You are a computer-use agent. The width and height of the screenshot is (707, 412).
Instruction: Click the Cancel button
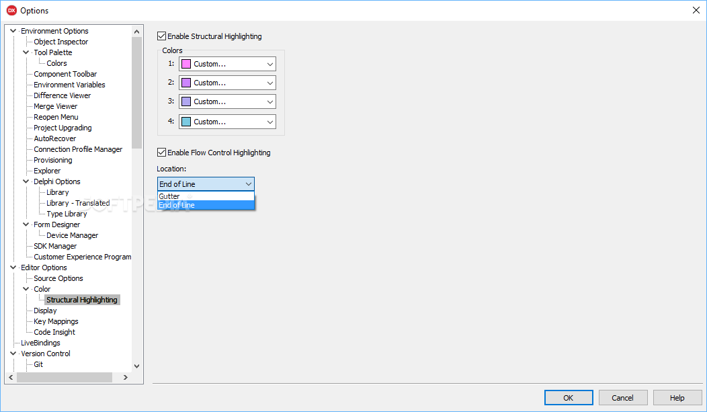(623, 398)
